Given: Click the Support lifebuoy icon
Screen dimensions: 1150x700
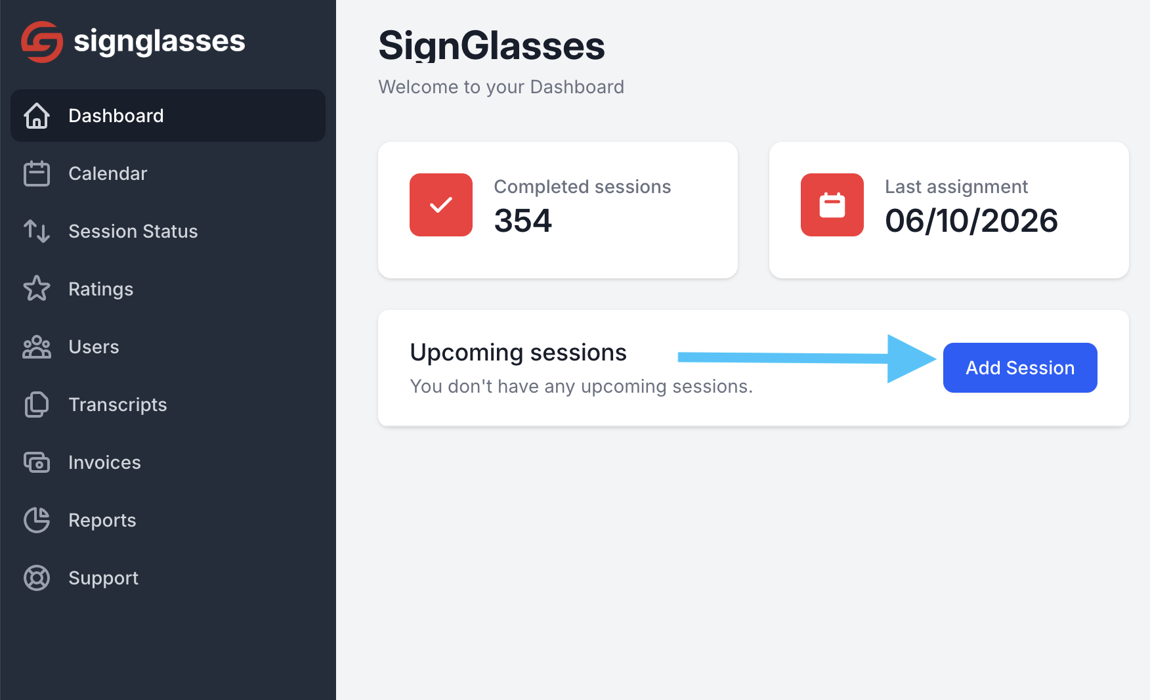Looking at the screenshot, I should (x=37, y=578).
